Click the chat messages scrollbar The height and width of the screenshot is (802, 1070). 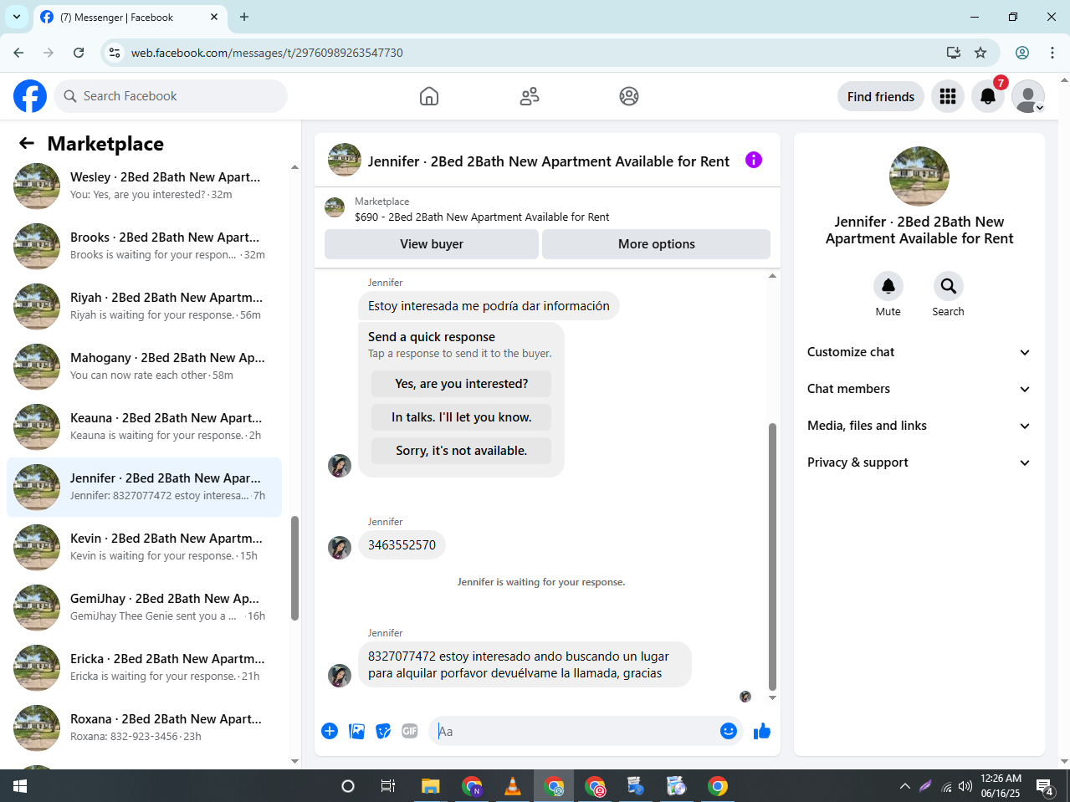point(772,556)
